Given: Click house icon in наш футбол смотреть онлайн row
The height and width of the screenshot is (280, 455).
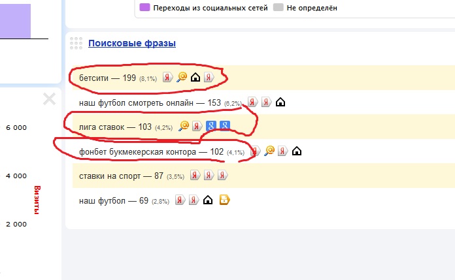Looking at the screenshot, I should (280, 102).
